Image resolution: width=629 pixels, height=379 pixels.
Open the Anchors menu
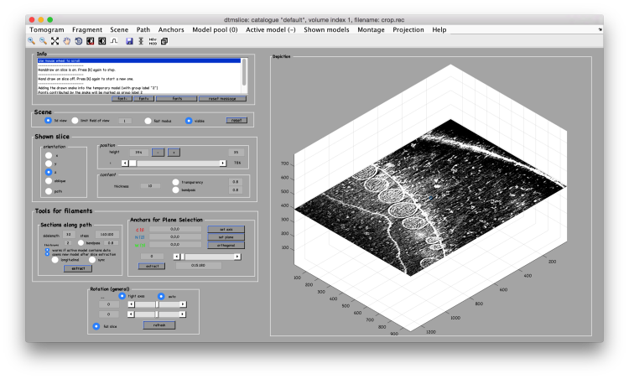point(171,29)
